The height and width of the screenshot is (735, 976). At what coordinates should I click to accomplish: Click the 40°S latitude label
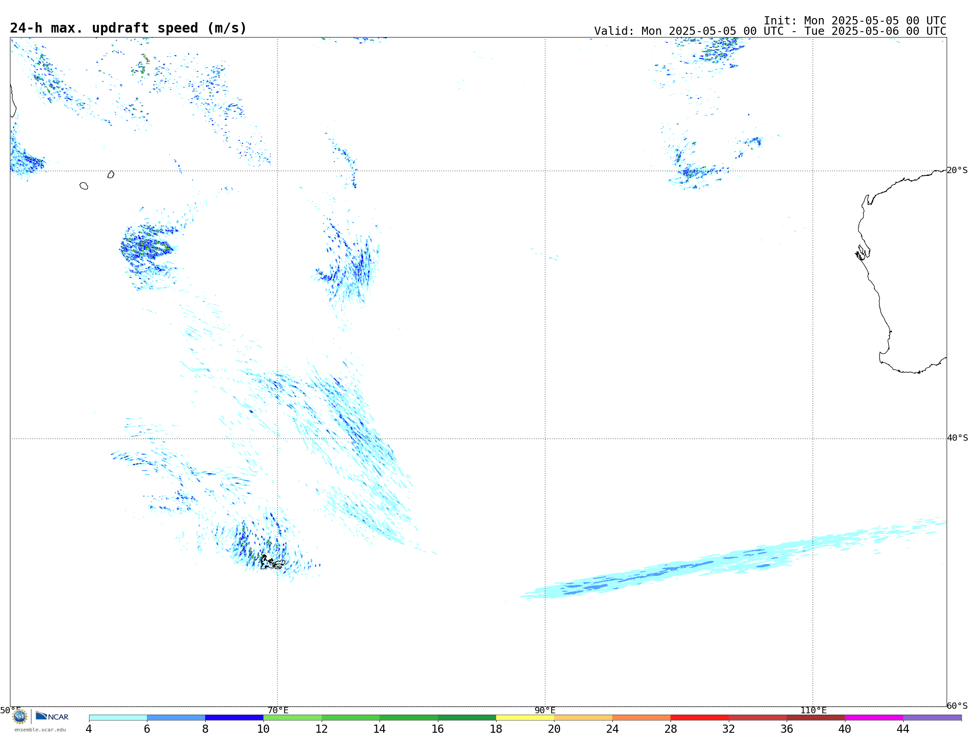tap(957, 438)
